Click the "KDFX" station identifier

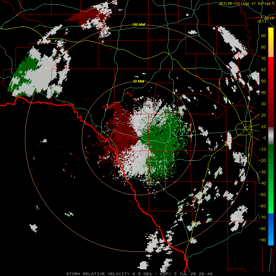[166, 274]
